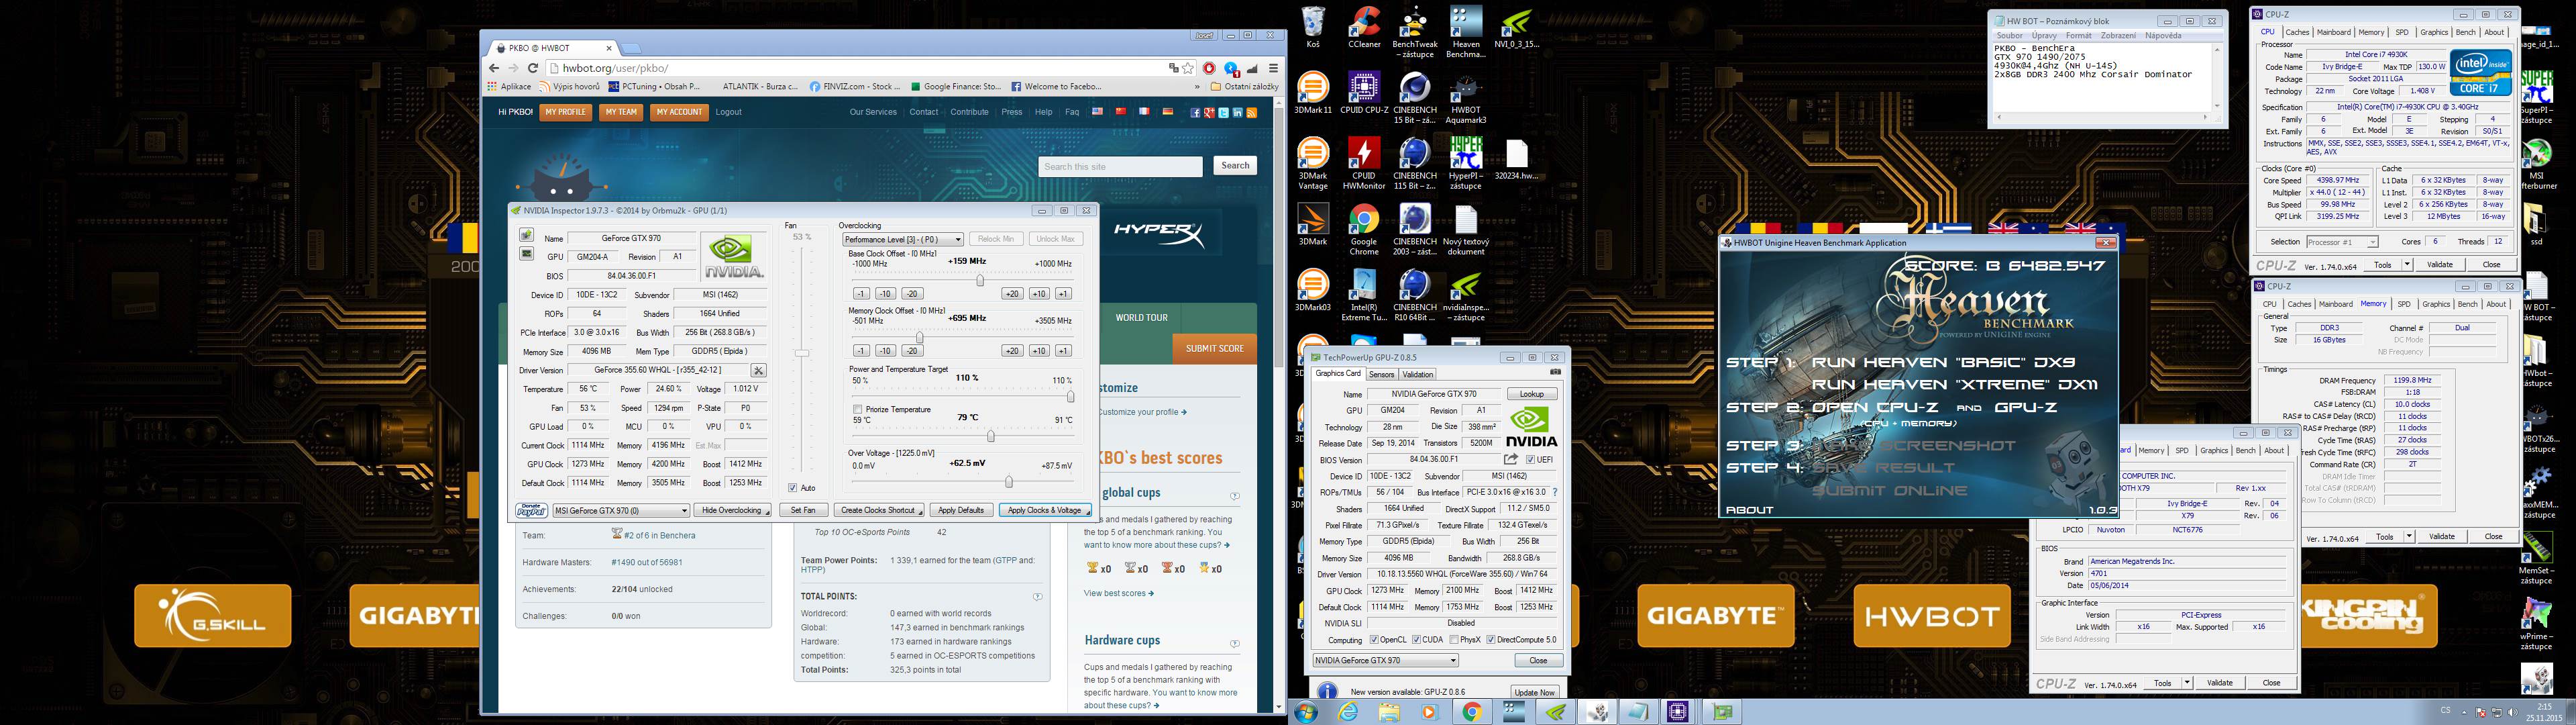Click the Over Voltage slider thumb
This screenshot has height=725, width=2576.
[1008, 483]
